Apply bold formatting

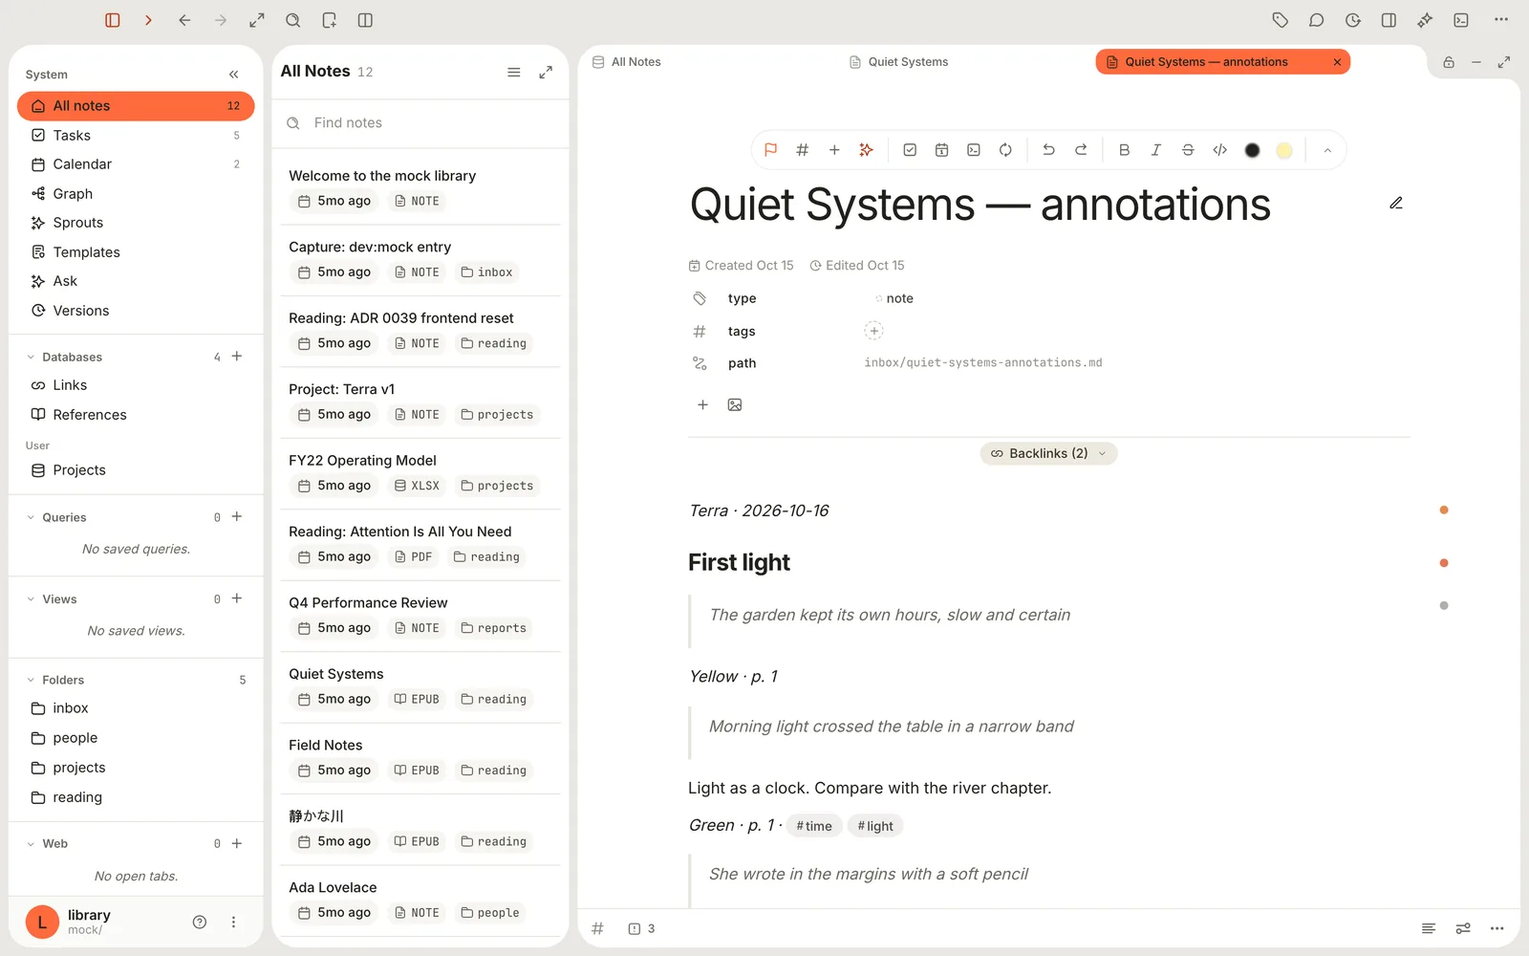tap(1124, 150)
